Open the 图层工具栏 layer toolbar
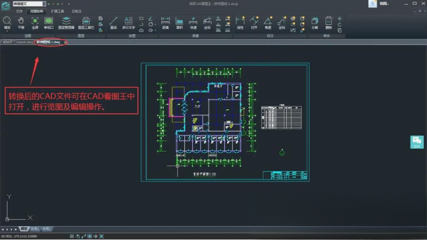 tap(86, 23)
